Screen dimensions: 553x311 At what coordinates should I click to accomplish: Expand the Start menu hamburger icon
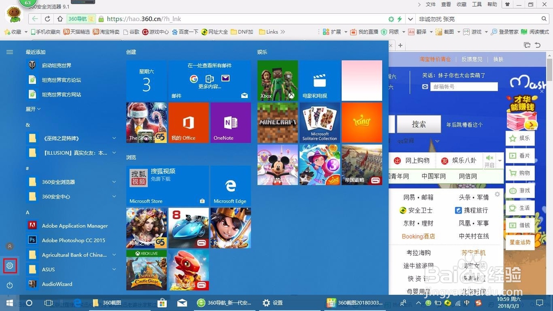coord(9,52)
